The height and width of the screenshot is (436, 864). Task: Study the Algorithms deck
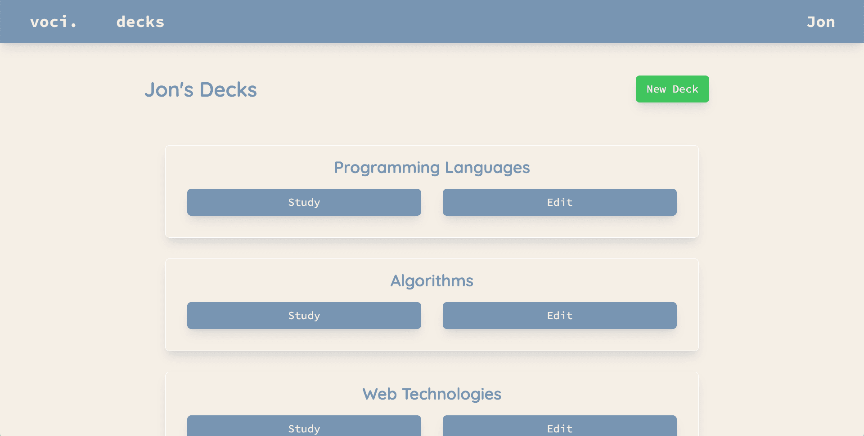tap(304, 316)
